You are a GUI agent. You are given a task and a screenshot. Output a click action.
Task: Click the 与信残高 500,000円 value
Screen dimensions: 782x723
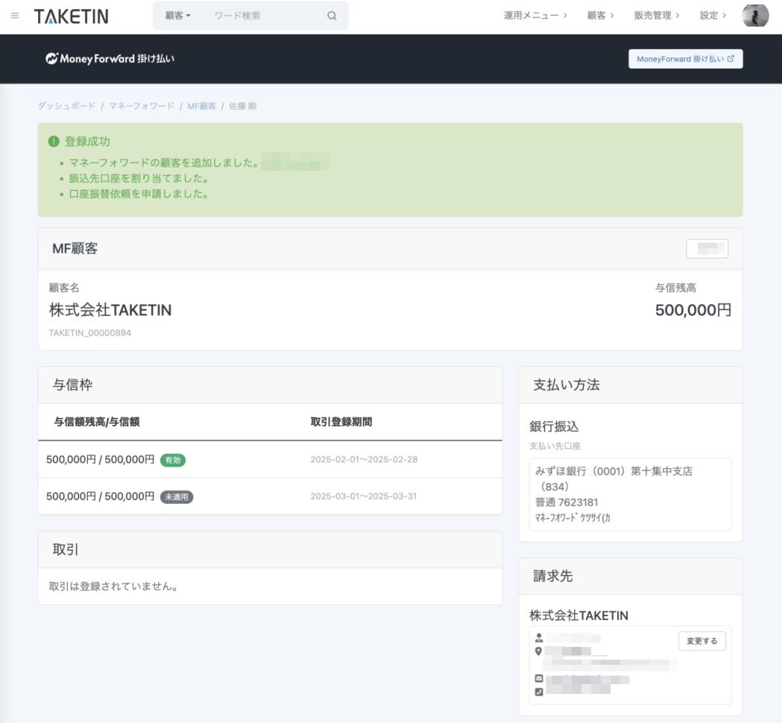point(693,310)
